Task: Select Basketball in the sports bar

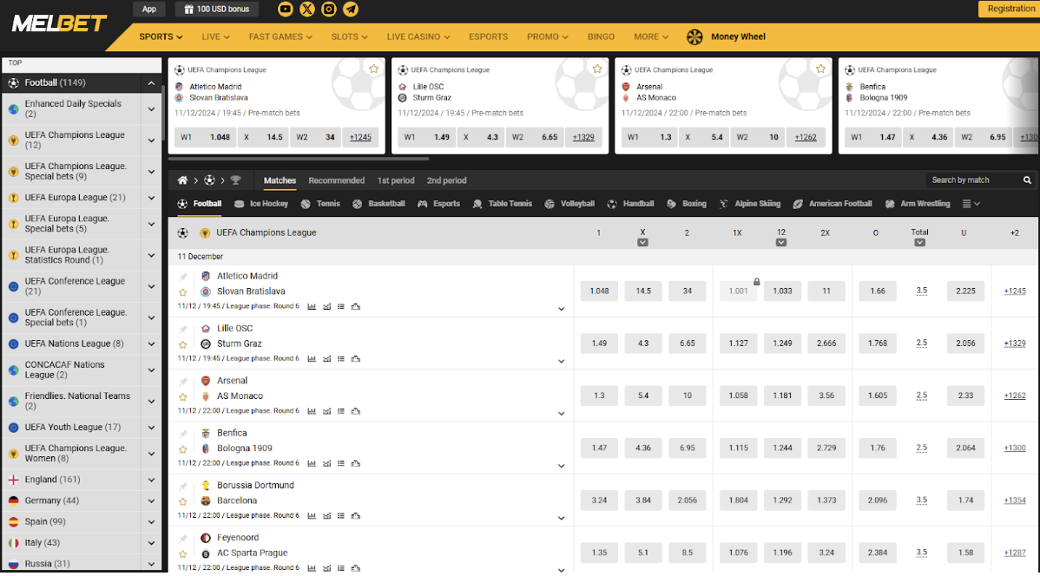Action: (x=378, y=204)
